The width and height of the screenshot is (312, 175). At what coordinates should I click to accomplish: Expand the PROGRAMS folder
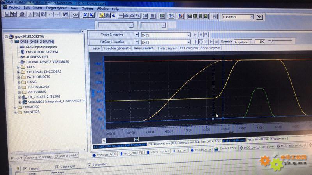pos(19,92)
